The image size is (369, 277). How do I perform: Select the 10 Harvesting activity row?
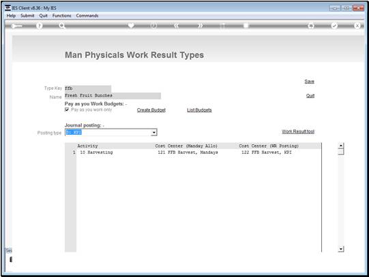198,152
